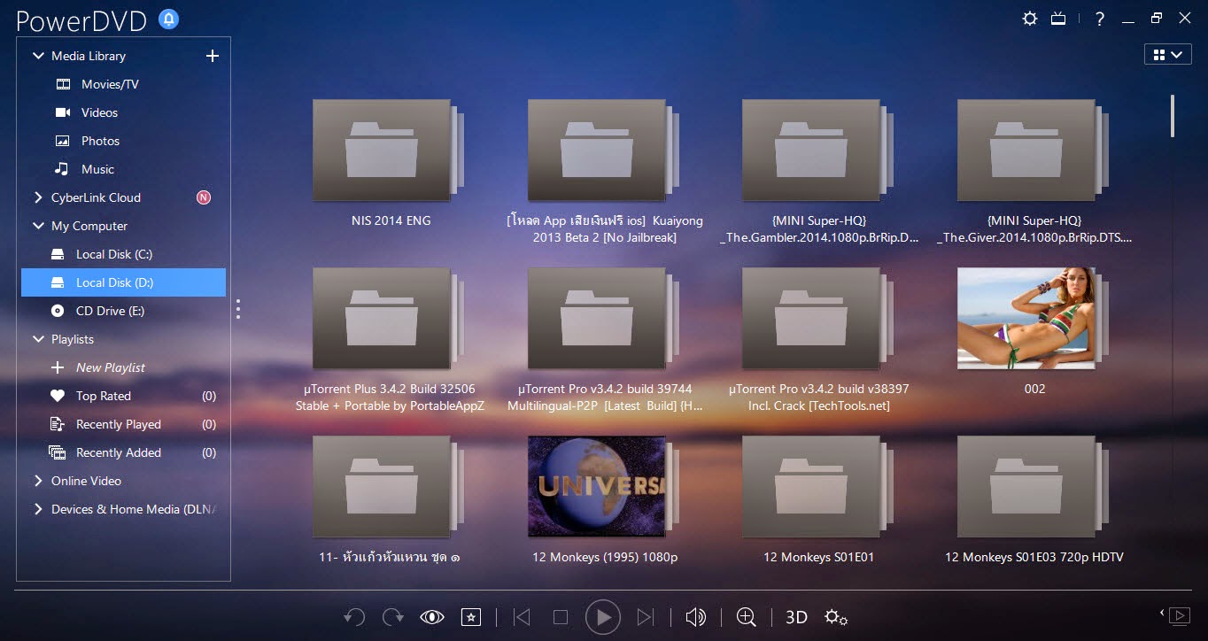
Task: Open the Videos library
Action: pos(99,112)
